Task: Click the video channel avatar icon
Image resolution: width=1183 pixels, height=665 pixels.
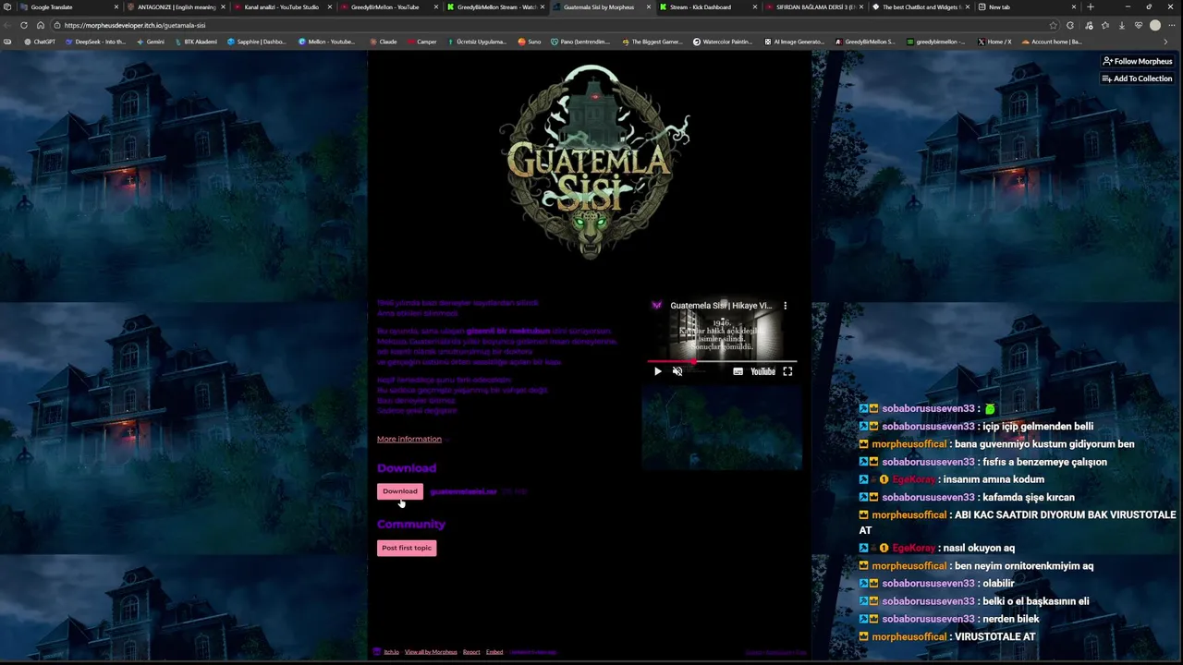Action: [657, 306]
